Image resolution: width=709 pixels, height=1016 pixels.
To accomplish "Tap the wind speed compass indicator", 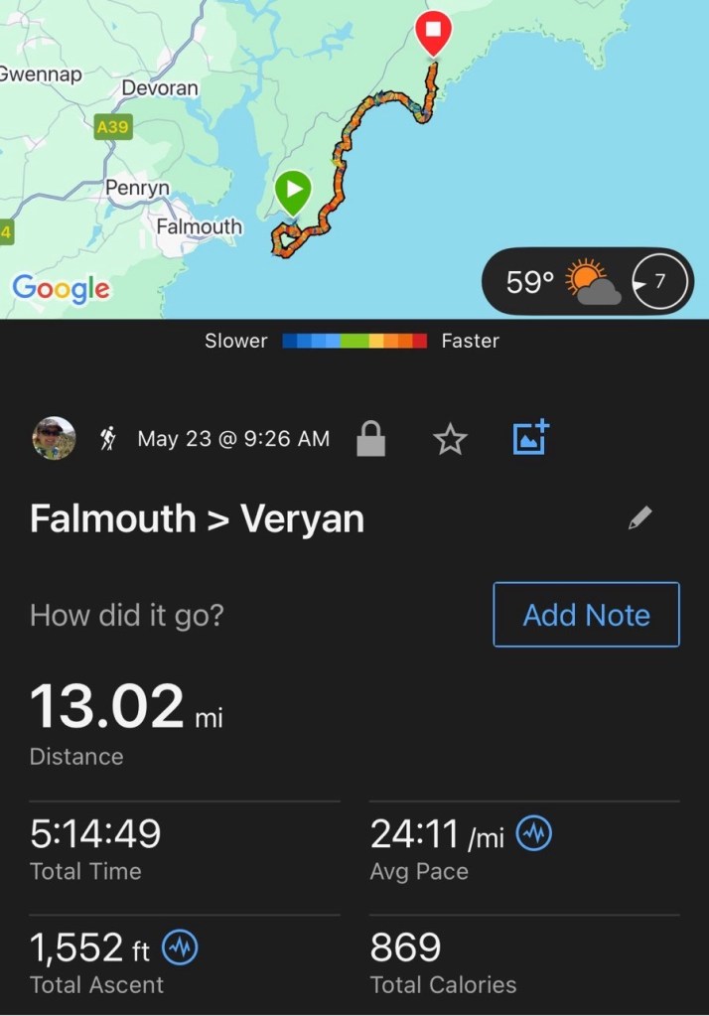I will coord(659,282).
